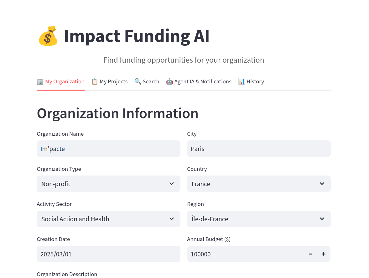This screenshot has width=369, height=278.
Task: Click the magnifying glass icon on Search tab
Action: 138,81
